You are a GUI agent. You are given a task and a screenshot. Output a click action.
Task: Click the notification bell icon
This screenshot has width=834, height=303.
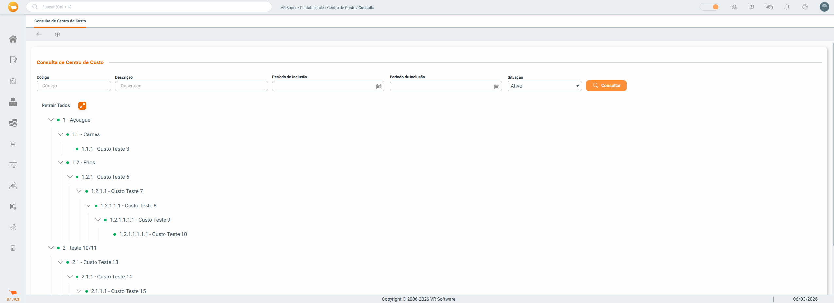click(787, 7)
